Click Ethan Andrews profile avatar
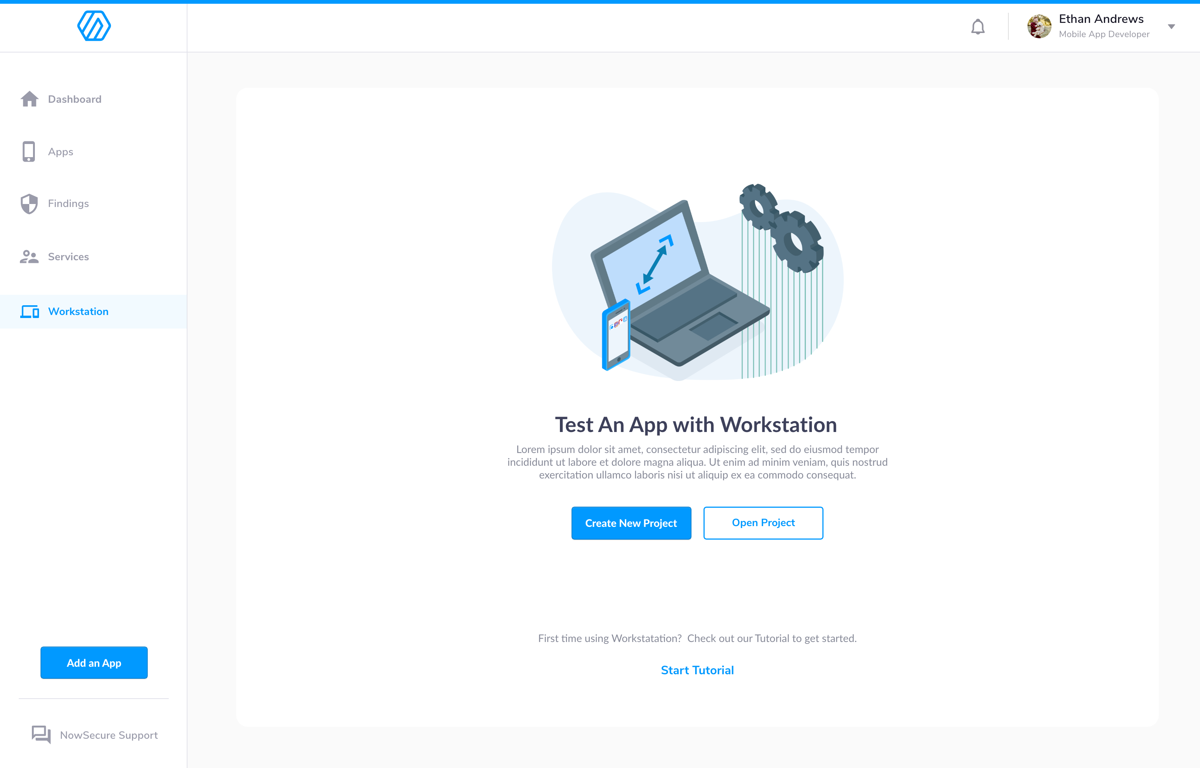Screen dimensions: 1200x768 click(1039, 26)
